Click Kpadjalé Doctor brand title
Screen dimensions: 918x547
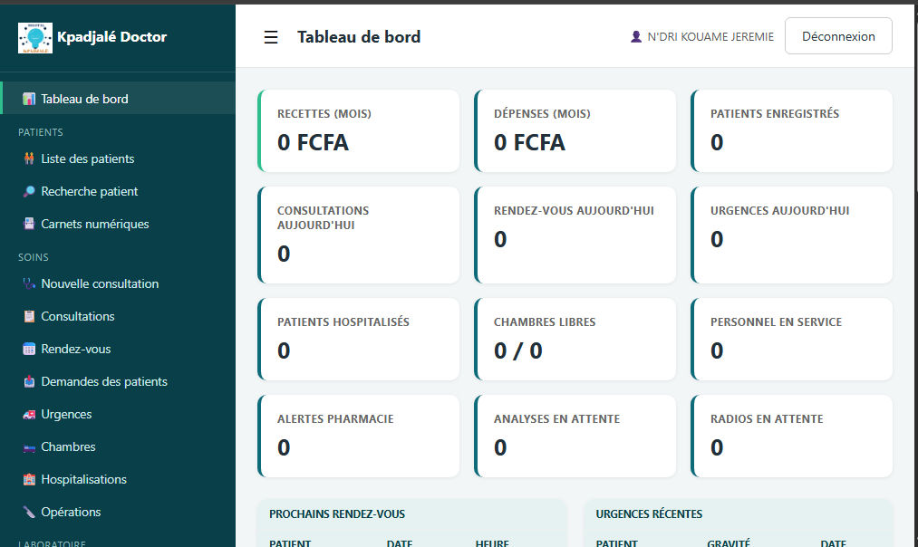point(111,37)
